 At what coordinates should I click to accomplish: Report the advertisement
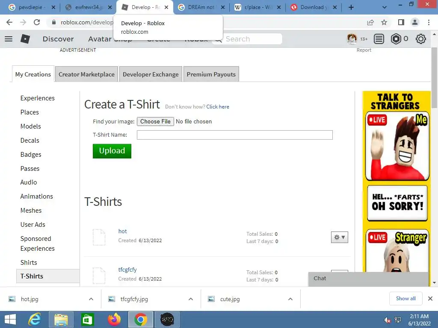(364, 50)
